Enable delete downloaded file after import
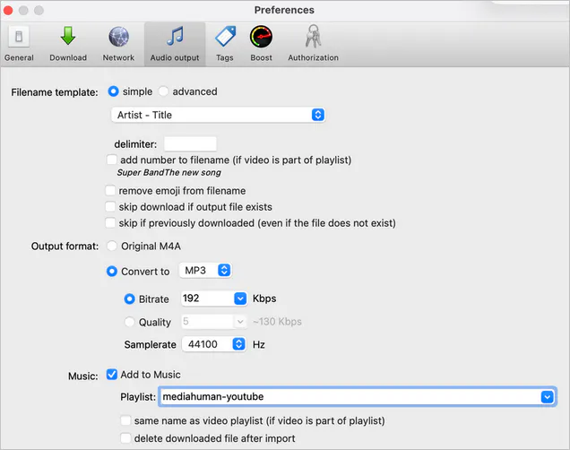 pyautogui.click(x=125, y=438)
